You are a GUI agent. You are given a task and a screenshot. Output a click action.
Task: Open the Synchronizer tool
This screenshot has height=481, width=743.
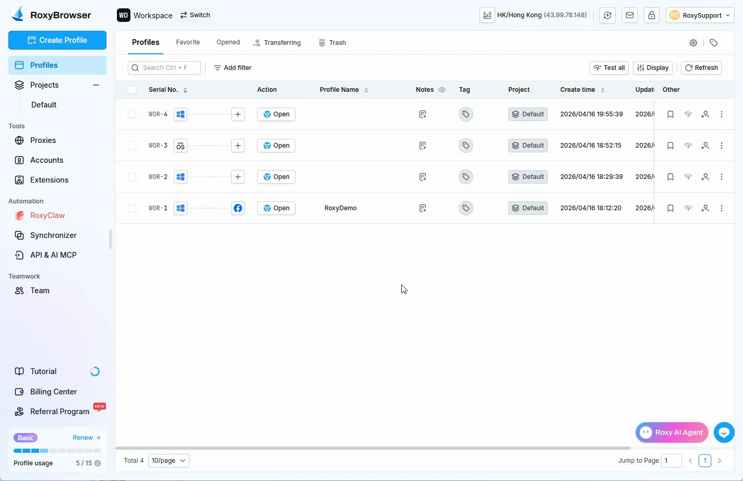click(x=57, y=235)
